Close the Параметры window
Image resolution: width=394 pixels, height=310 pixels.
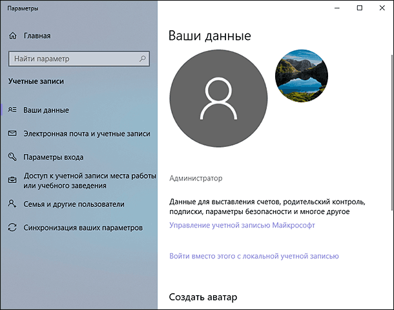[x=382, y=8]
